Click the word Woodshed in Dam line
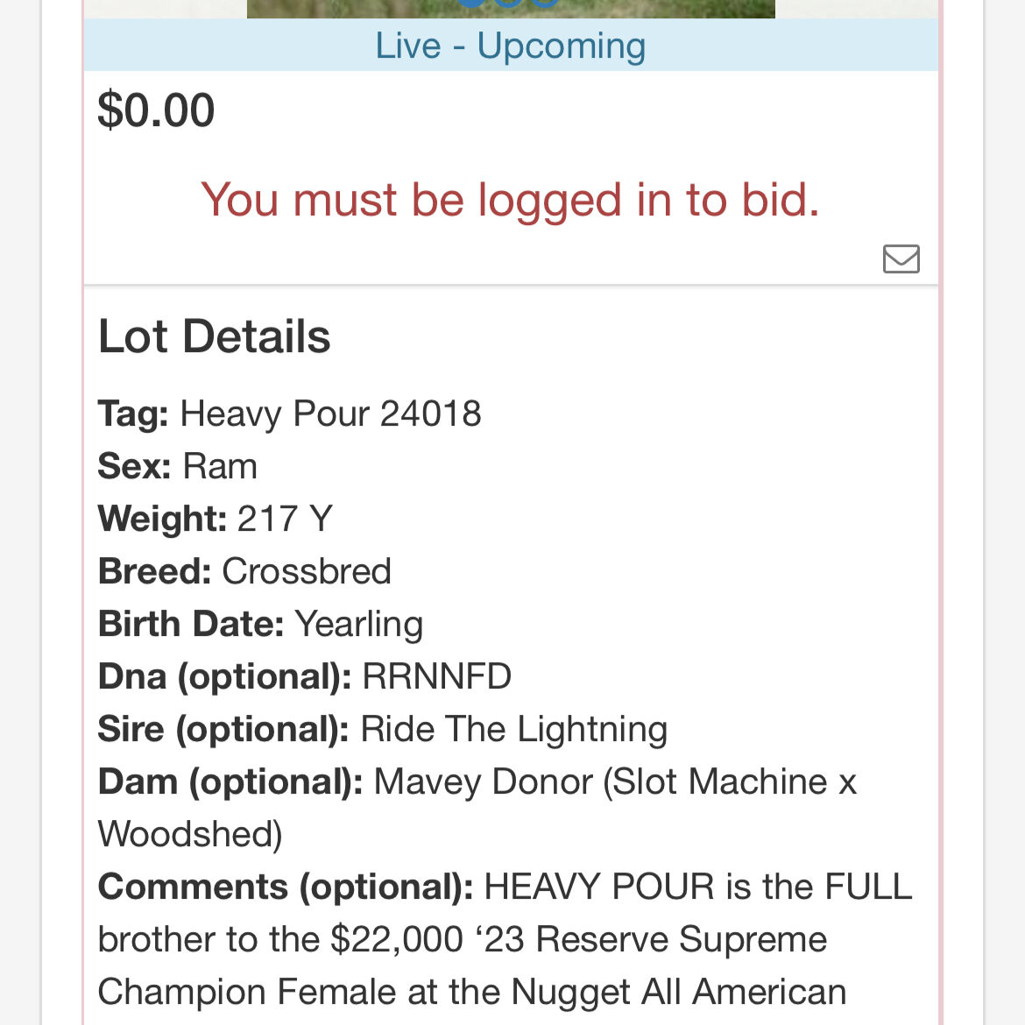The height and width of the screenshot is (1025, 1025). click(186, 834)
